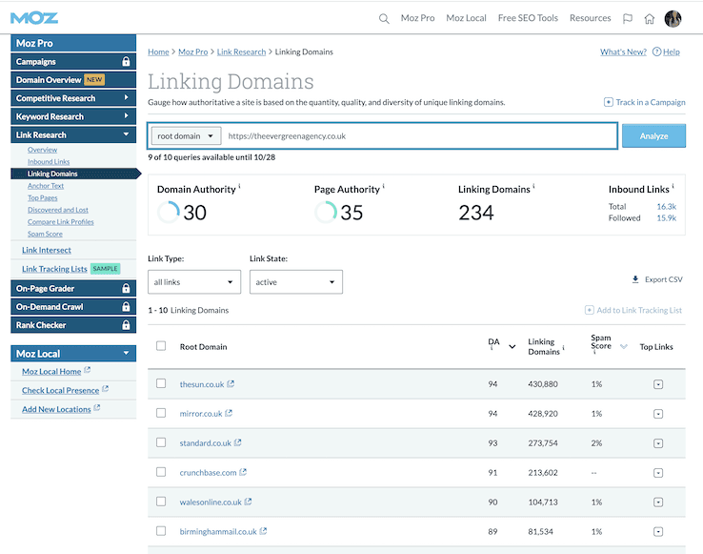The width and height of the screenshot is (703, 554).
Task: Expand Top Links for mirror.co.uk
Action: (657, 414)
